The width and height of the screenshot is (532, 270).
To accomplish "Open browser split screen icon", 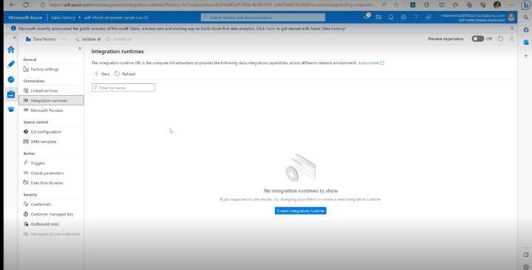I will (441, 4).
